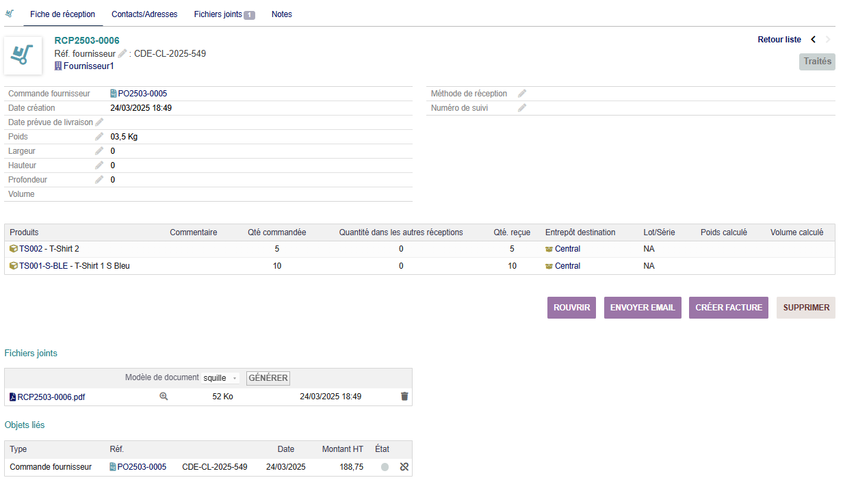Viewport: 843px width, 480px height.
Task: Open the Fichiers joints tab
Action: tap(224, 14)
